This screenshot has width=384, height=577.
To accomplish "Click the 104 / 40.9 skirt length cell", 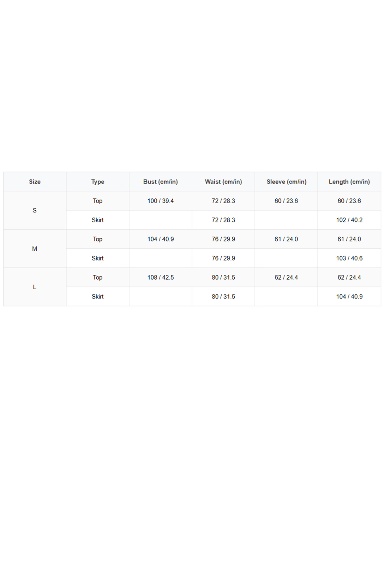I will click(349, 296).
